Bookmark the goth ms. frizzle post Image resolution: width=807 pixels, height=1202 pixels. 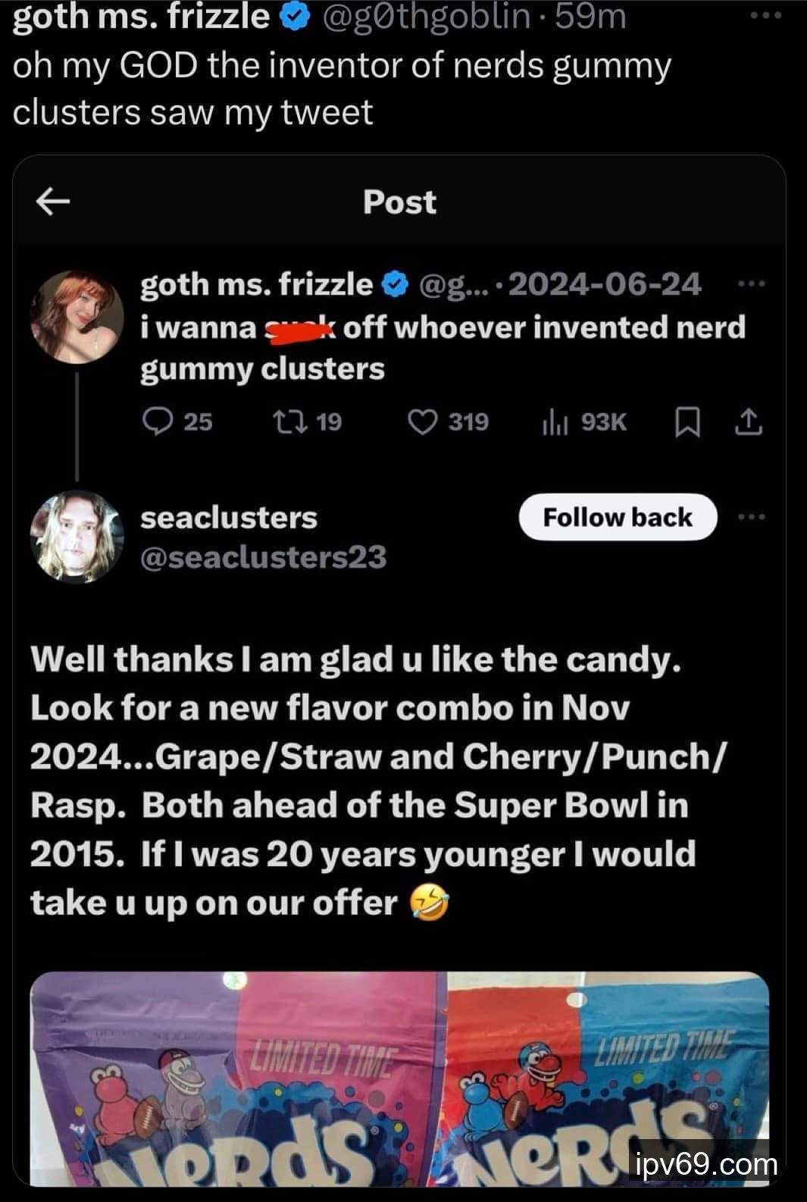687,422
